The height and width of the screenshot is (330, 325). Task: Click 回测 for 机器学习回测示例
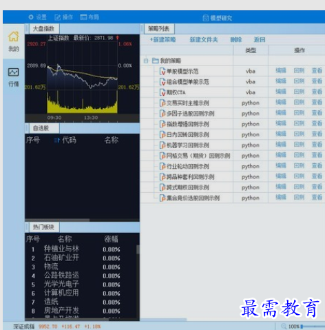tap(299, 145)
